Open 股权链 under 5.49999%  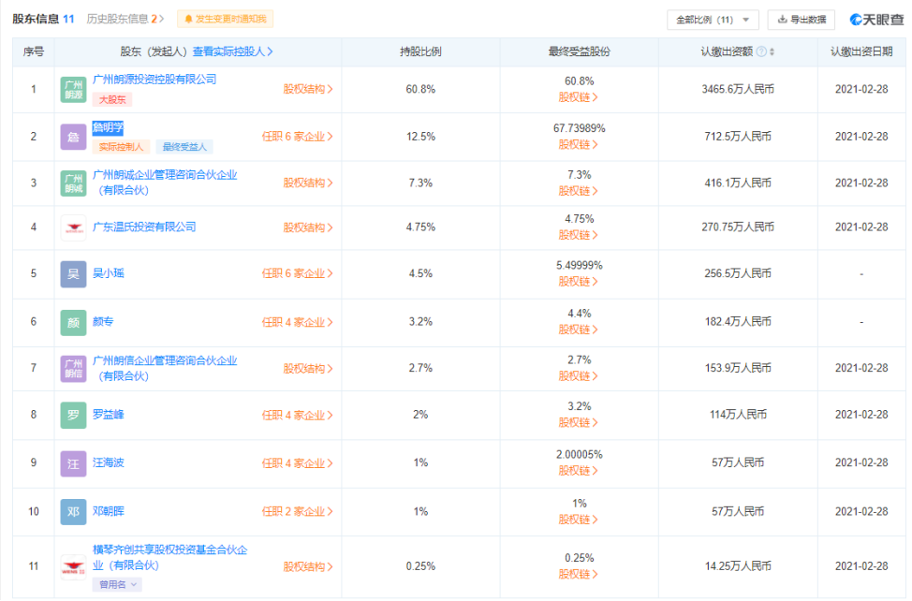(578, 282)
